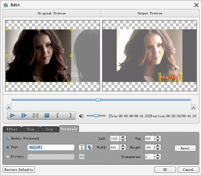Click the Stop playback button
This screenshot has width=202, height=176.
tap(47, 115)
